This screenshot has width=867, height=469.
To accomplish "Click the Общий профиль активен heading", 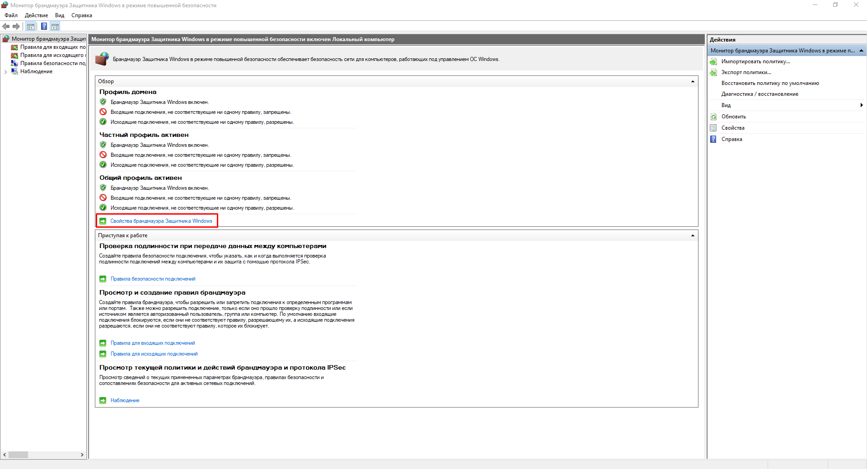I will click(x=141, y=178).
